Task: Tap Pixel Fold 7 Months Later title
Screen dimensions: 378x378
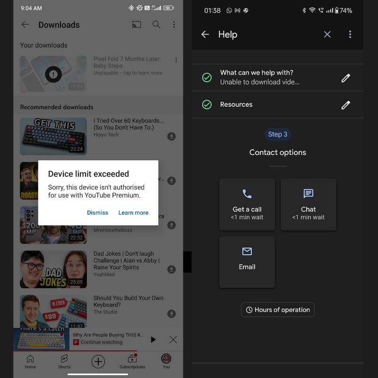Action: tap(127, 62)
